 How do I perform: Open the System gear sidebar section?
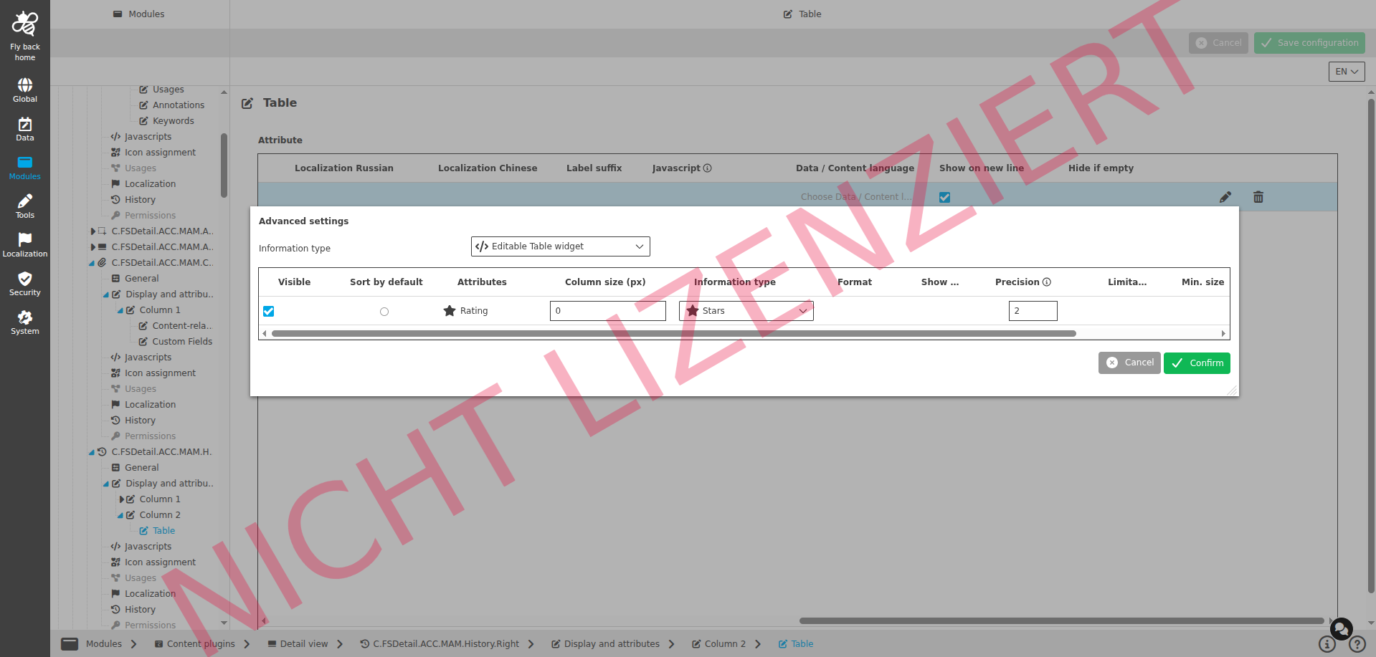click(x=25, y=322)
